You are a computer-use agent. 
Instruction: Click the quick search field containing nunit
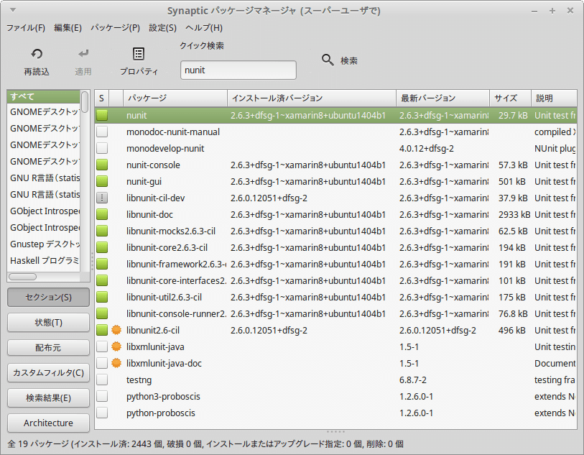coord(238,70)
